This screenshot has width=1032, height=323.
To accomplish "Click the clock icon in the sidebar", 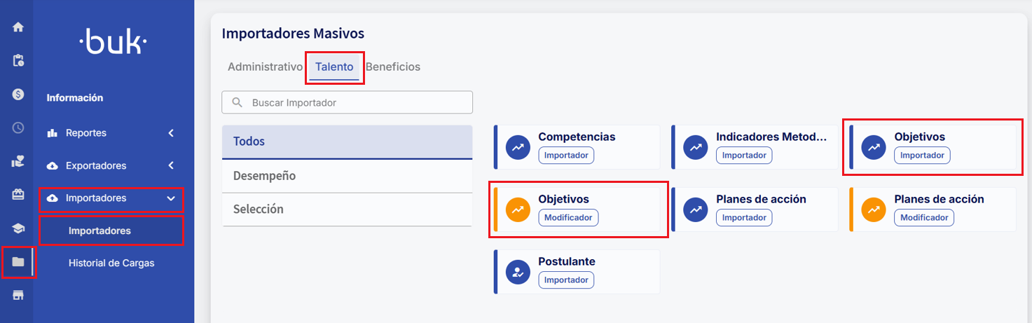I will tap(18, 128).
